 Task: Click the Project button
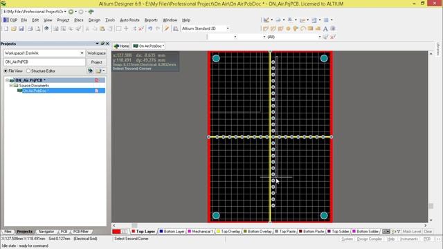tap(96, 62)
